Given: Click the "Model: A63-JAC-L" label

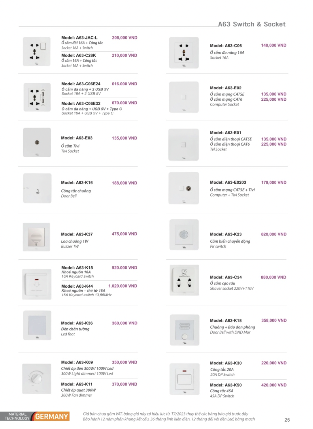Looking at the screenshot, I should 79,38.
